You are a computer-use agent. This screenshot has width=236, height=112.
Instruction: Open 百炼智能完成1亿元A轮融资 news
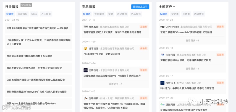(x=112, y=32)
